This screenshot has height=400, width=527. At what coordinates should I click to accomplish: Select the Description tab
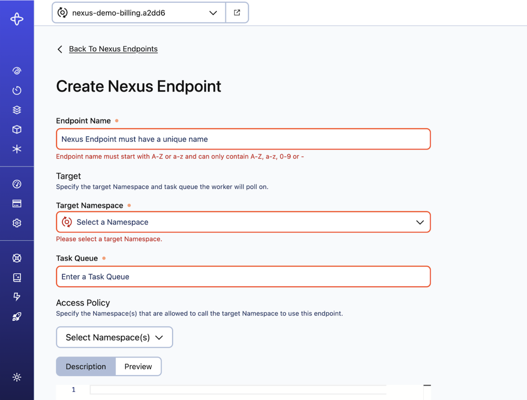click(x=85, y=366)
